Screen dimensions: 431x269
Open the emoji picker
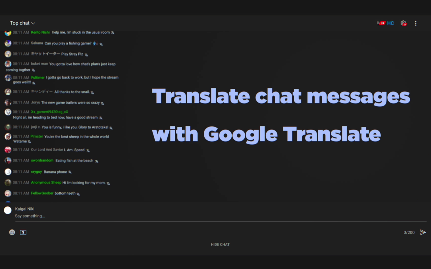click(12, 232)
